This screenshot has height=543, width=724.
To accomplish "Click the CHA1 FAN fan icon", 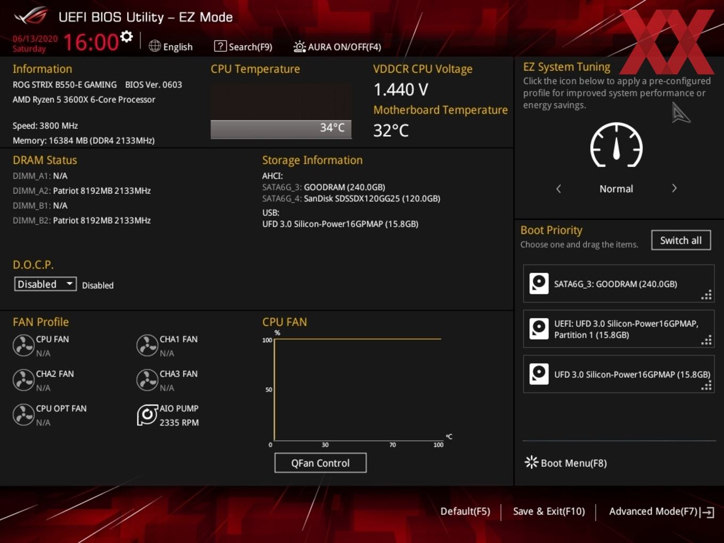I will coord(147,345).
